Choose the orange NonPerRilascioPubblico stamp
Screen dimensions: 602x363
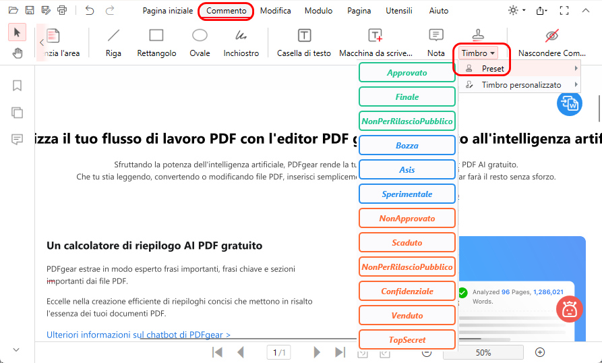tap(407, 267)
